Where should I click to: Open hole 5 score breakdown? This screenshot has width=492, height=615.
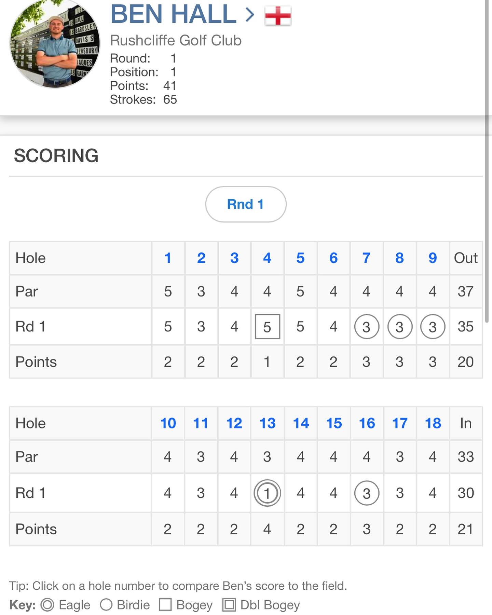point(300,258)
